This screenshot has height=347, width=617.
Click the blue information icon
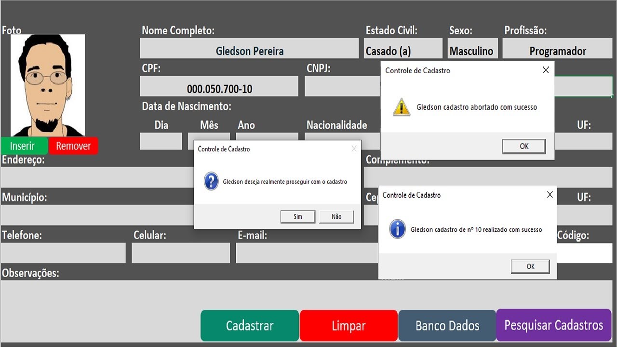point(397,229)
